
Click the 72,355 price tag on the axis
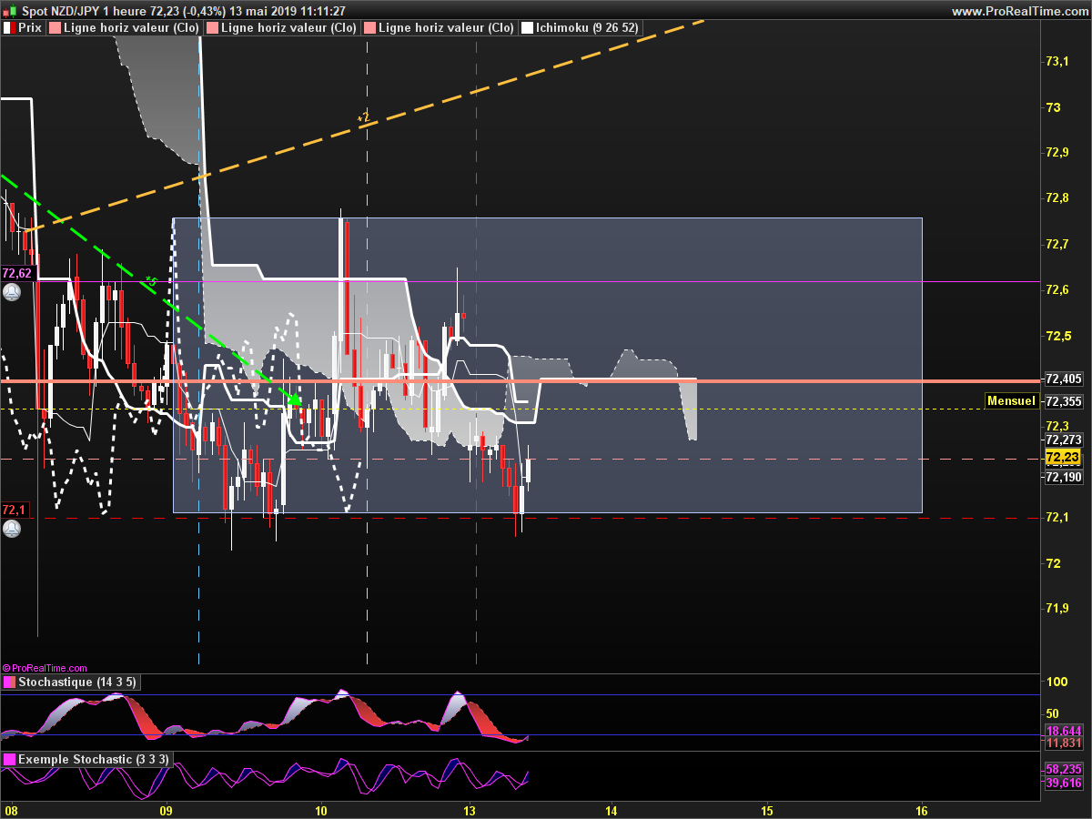[x=1064, y=401]
